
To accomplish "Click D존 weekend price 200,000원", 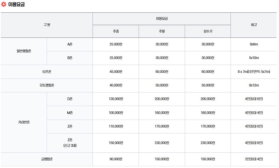I will (x=162, y=99).
